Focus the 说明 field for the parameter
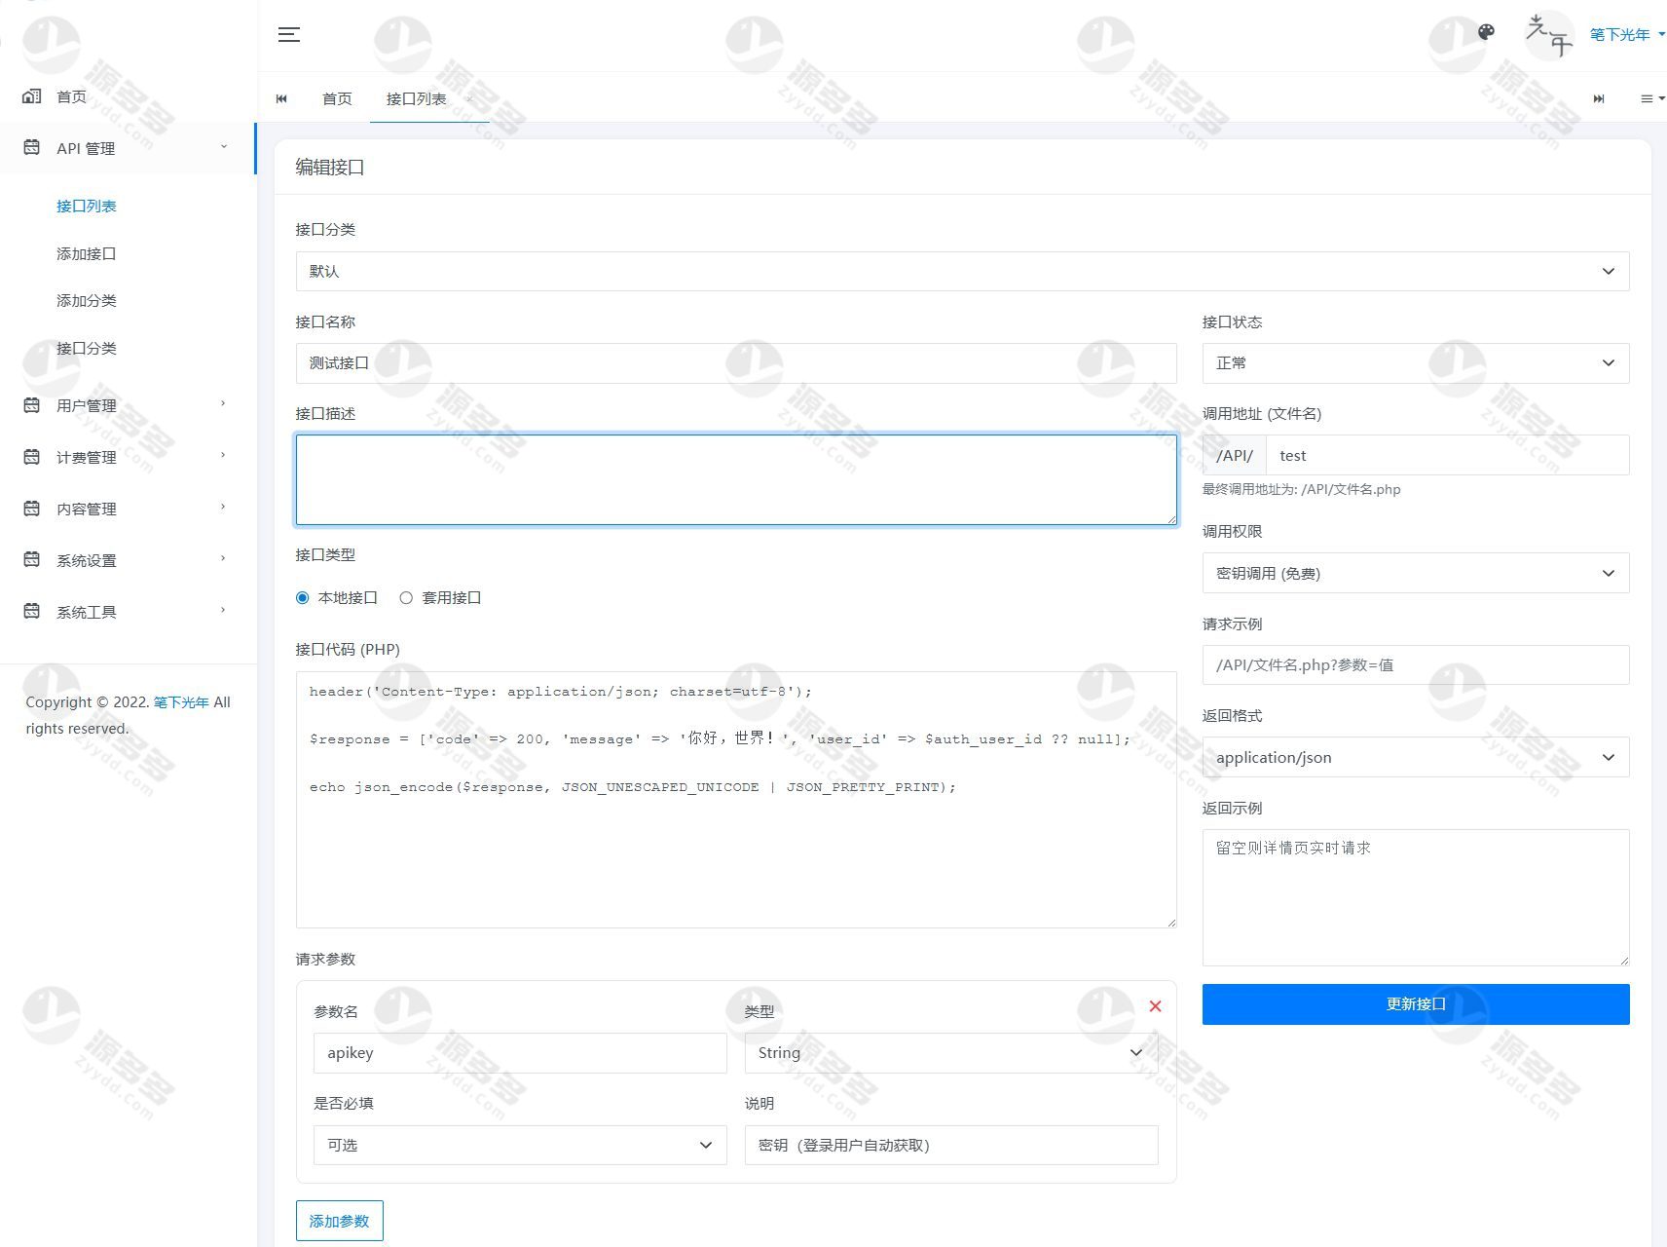 pyautogui.click(x=950, y=1146)
